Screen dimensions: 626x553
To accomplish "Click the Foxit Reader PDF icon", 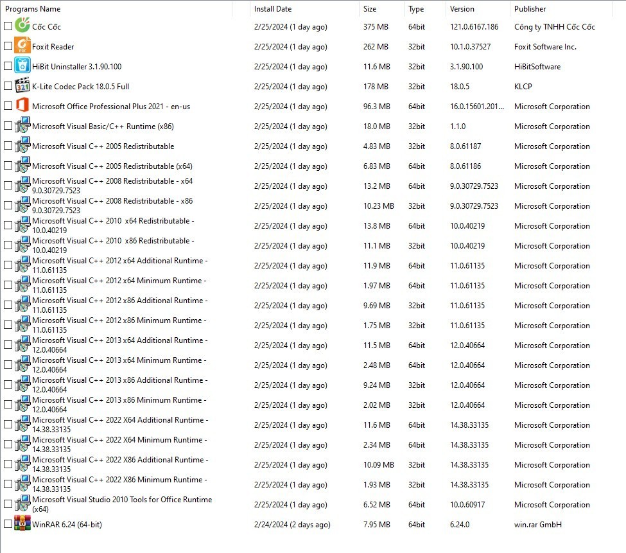I will click(22, 46).
